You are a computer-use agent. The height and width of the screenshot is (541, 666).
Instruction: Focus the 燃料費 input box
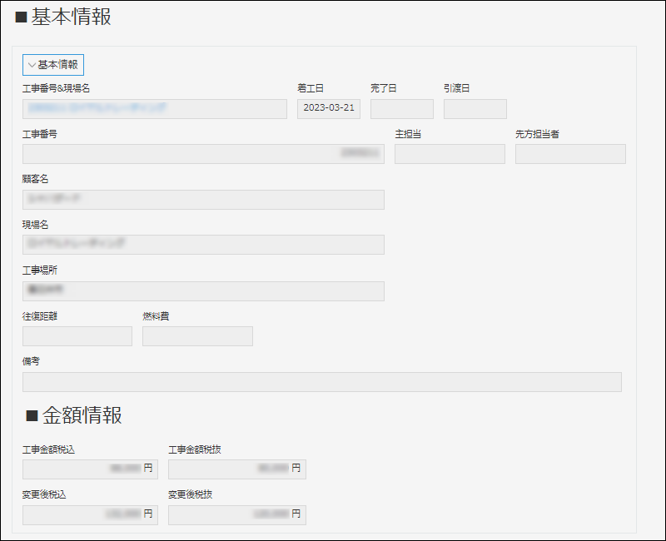[x=197, y=336]
